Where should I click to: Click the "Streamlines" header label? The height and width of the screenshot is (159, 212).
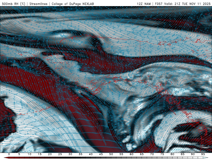pos(38,4)
